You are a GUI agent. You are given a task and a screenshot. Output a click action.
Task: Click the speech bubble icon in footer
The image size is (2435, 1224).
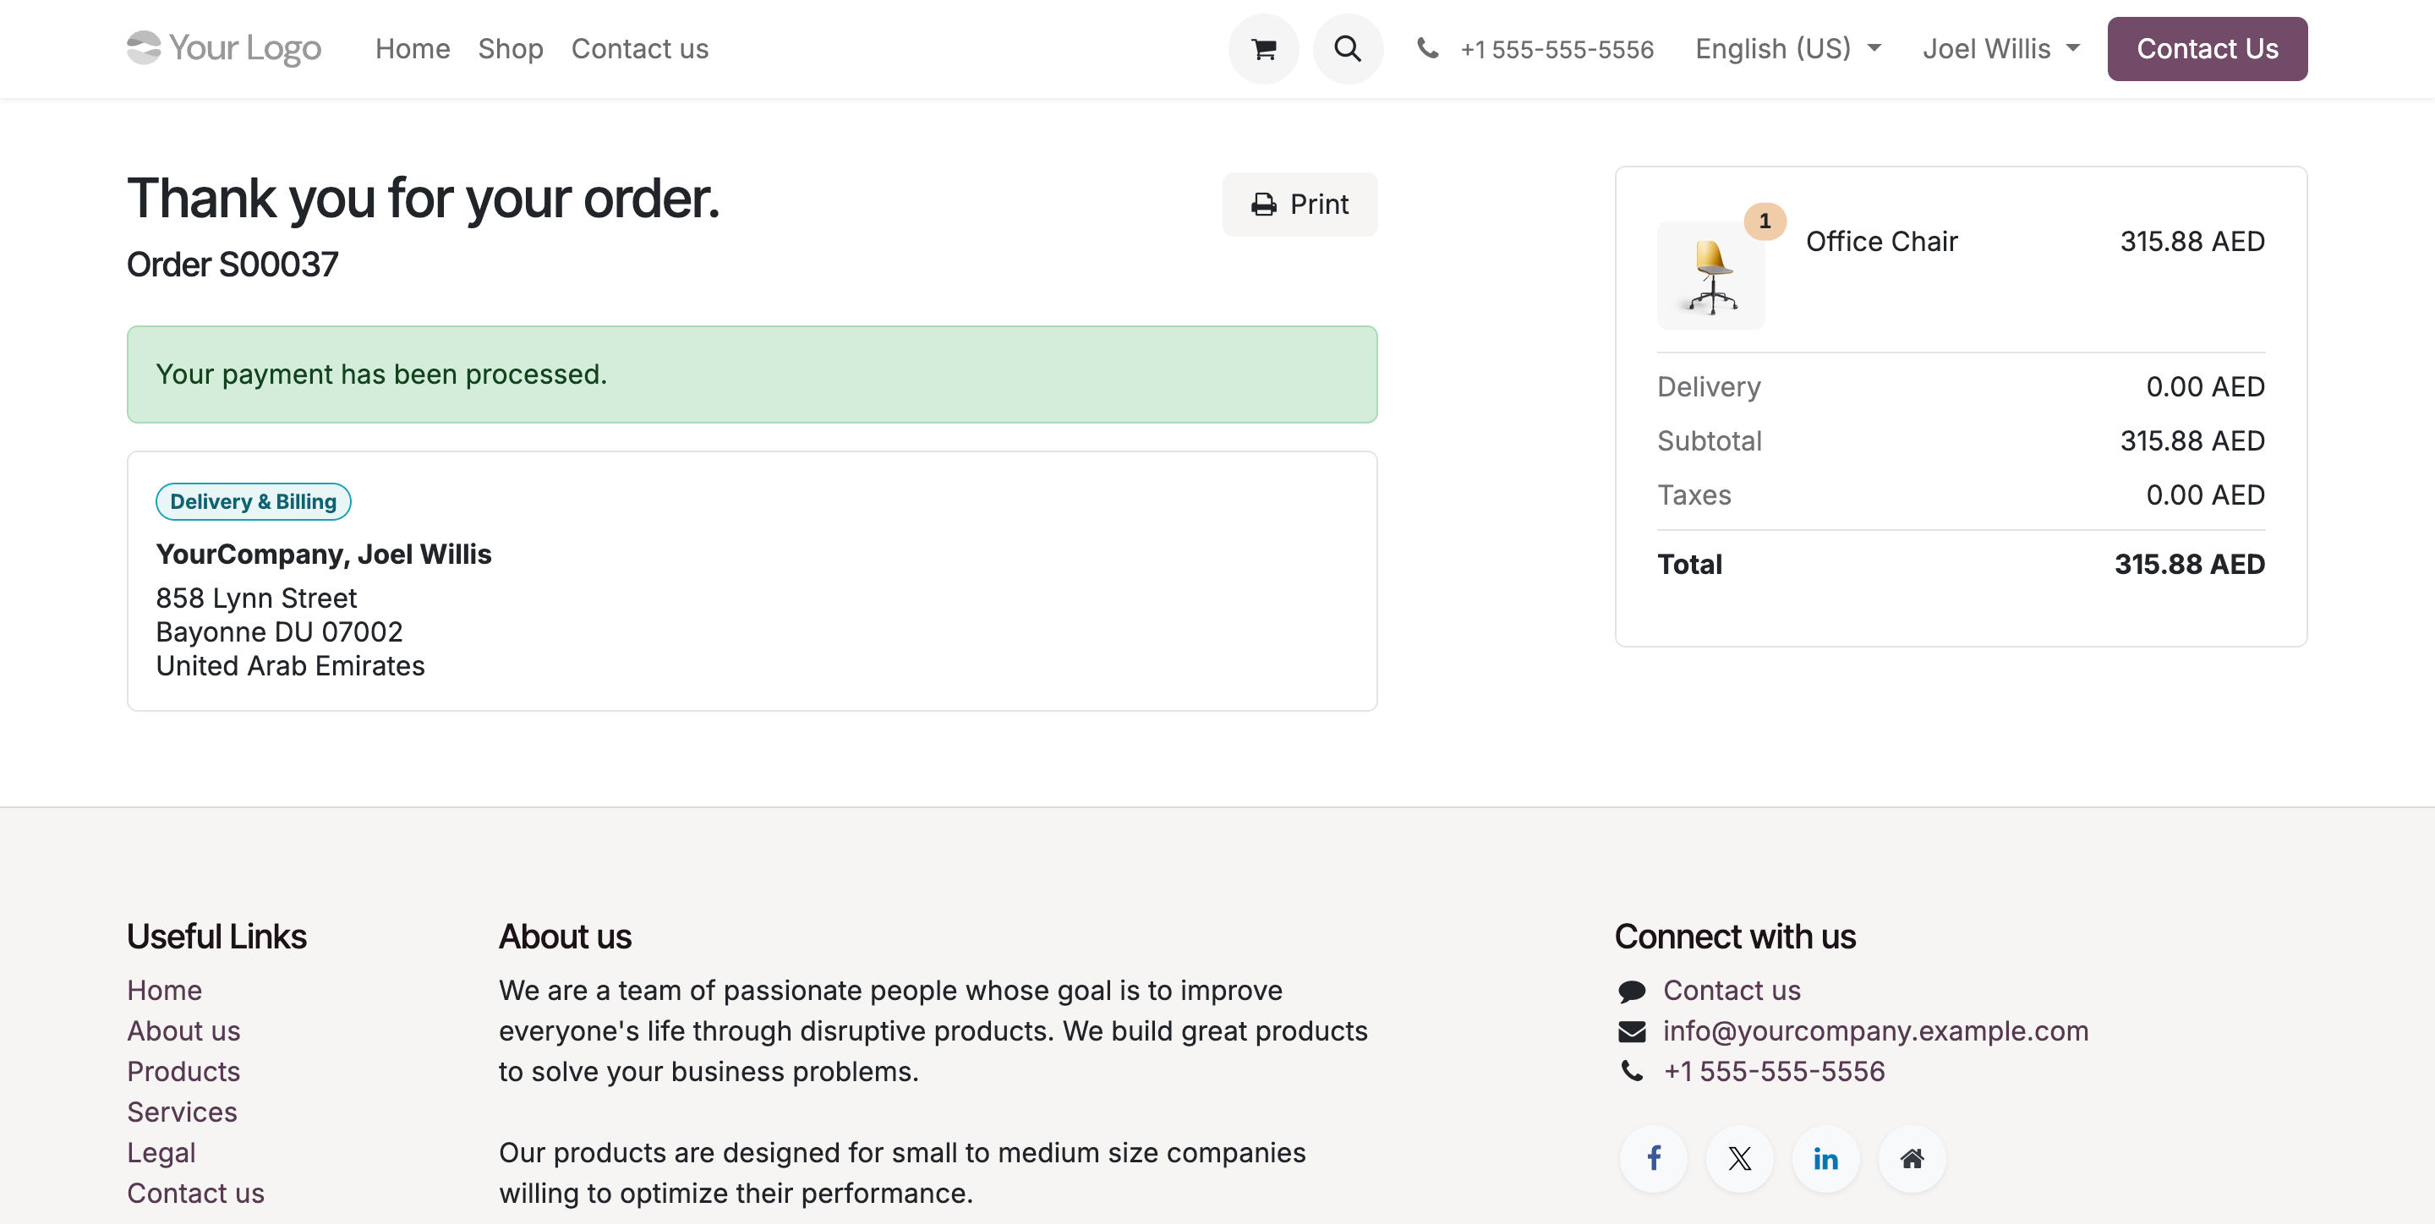coord(1633,991)
